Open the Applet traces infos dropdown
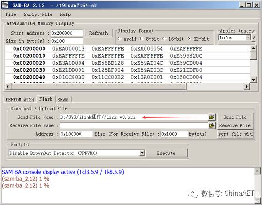Image resolution: width=262 pixels, height=205 pixels. [x=248, y=37]
